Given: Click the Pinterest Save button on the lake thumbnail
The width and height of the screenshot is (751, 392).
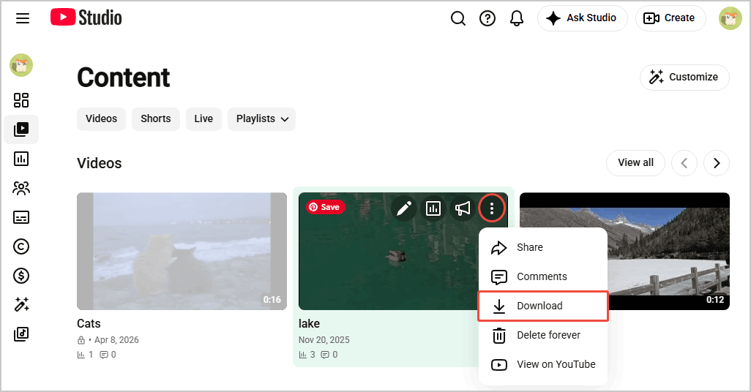Looking at the screenshot, I should 325,207.
